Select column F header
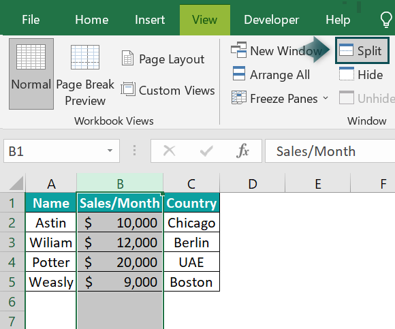Screen dimensions: 395x329 tap(373, 183)
